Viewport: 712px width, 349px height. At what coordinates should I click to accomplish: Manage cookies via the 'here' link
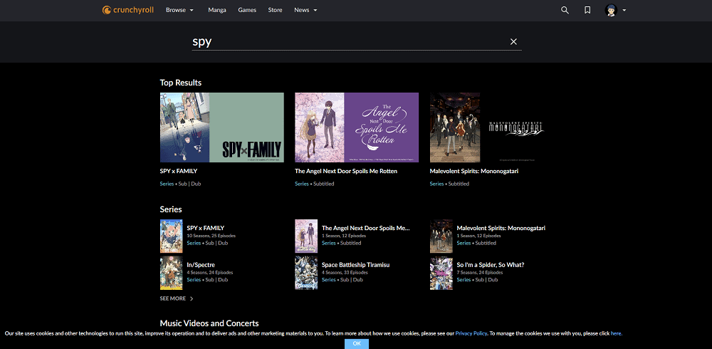[x=616, y=333]
